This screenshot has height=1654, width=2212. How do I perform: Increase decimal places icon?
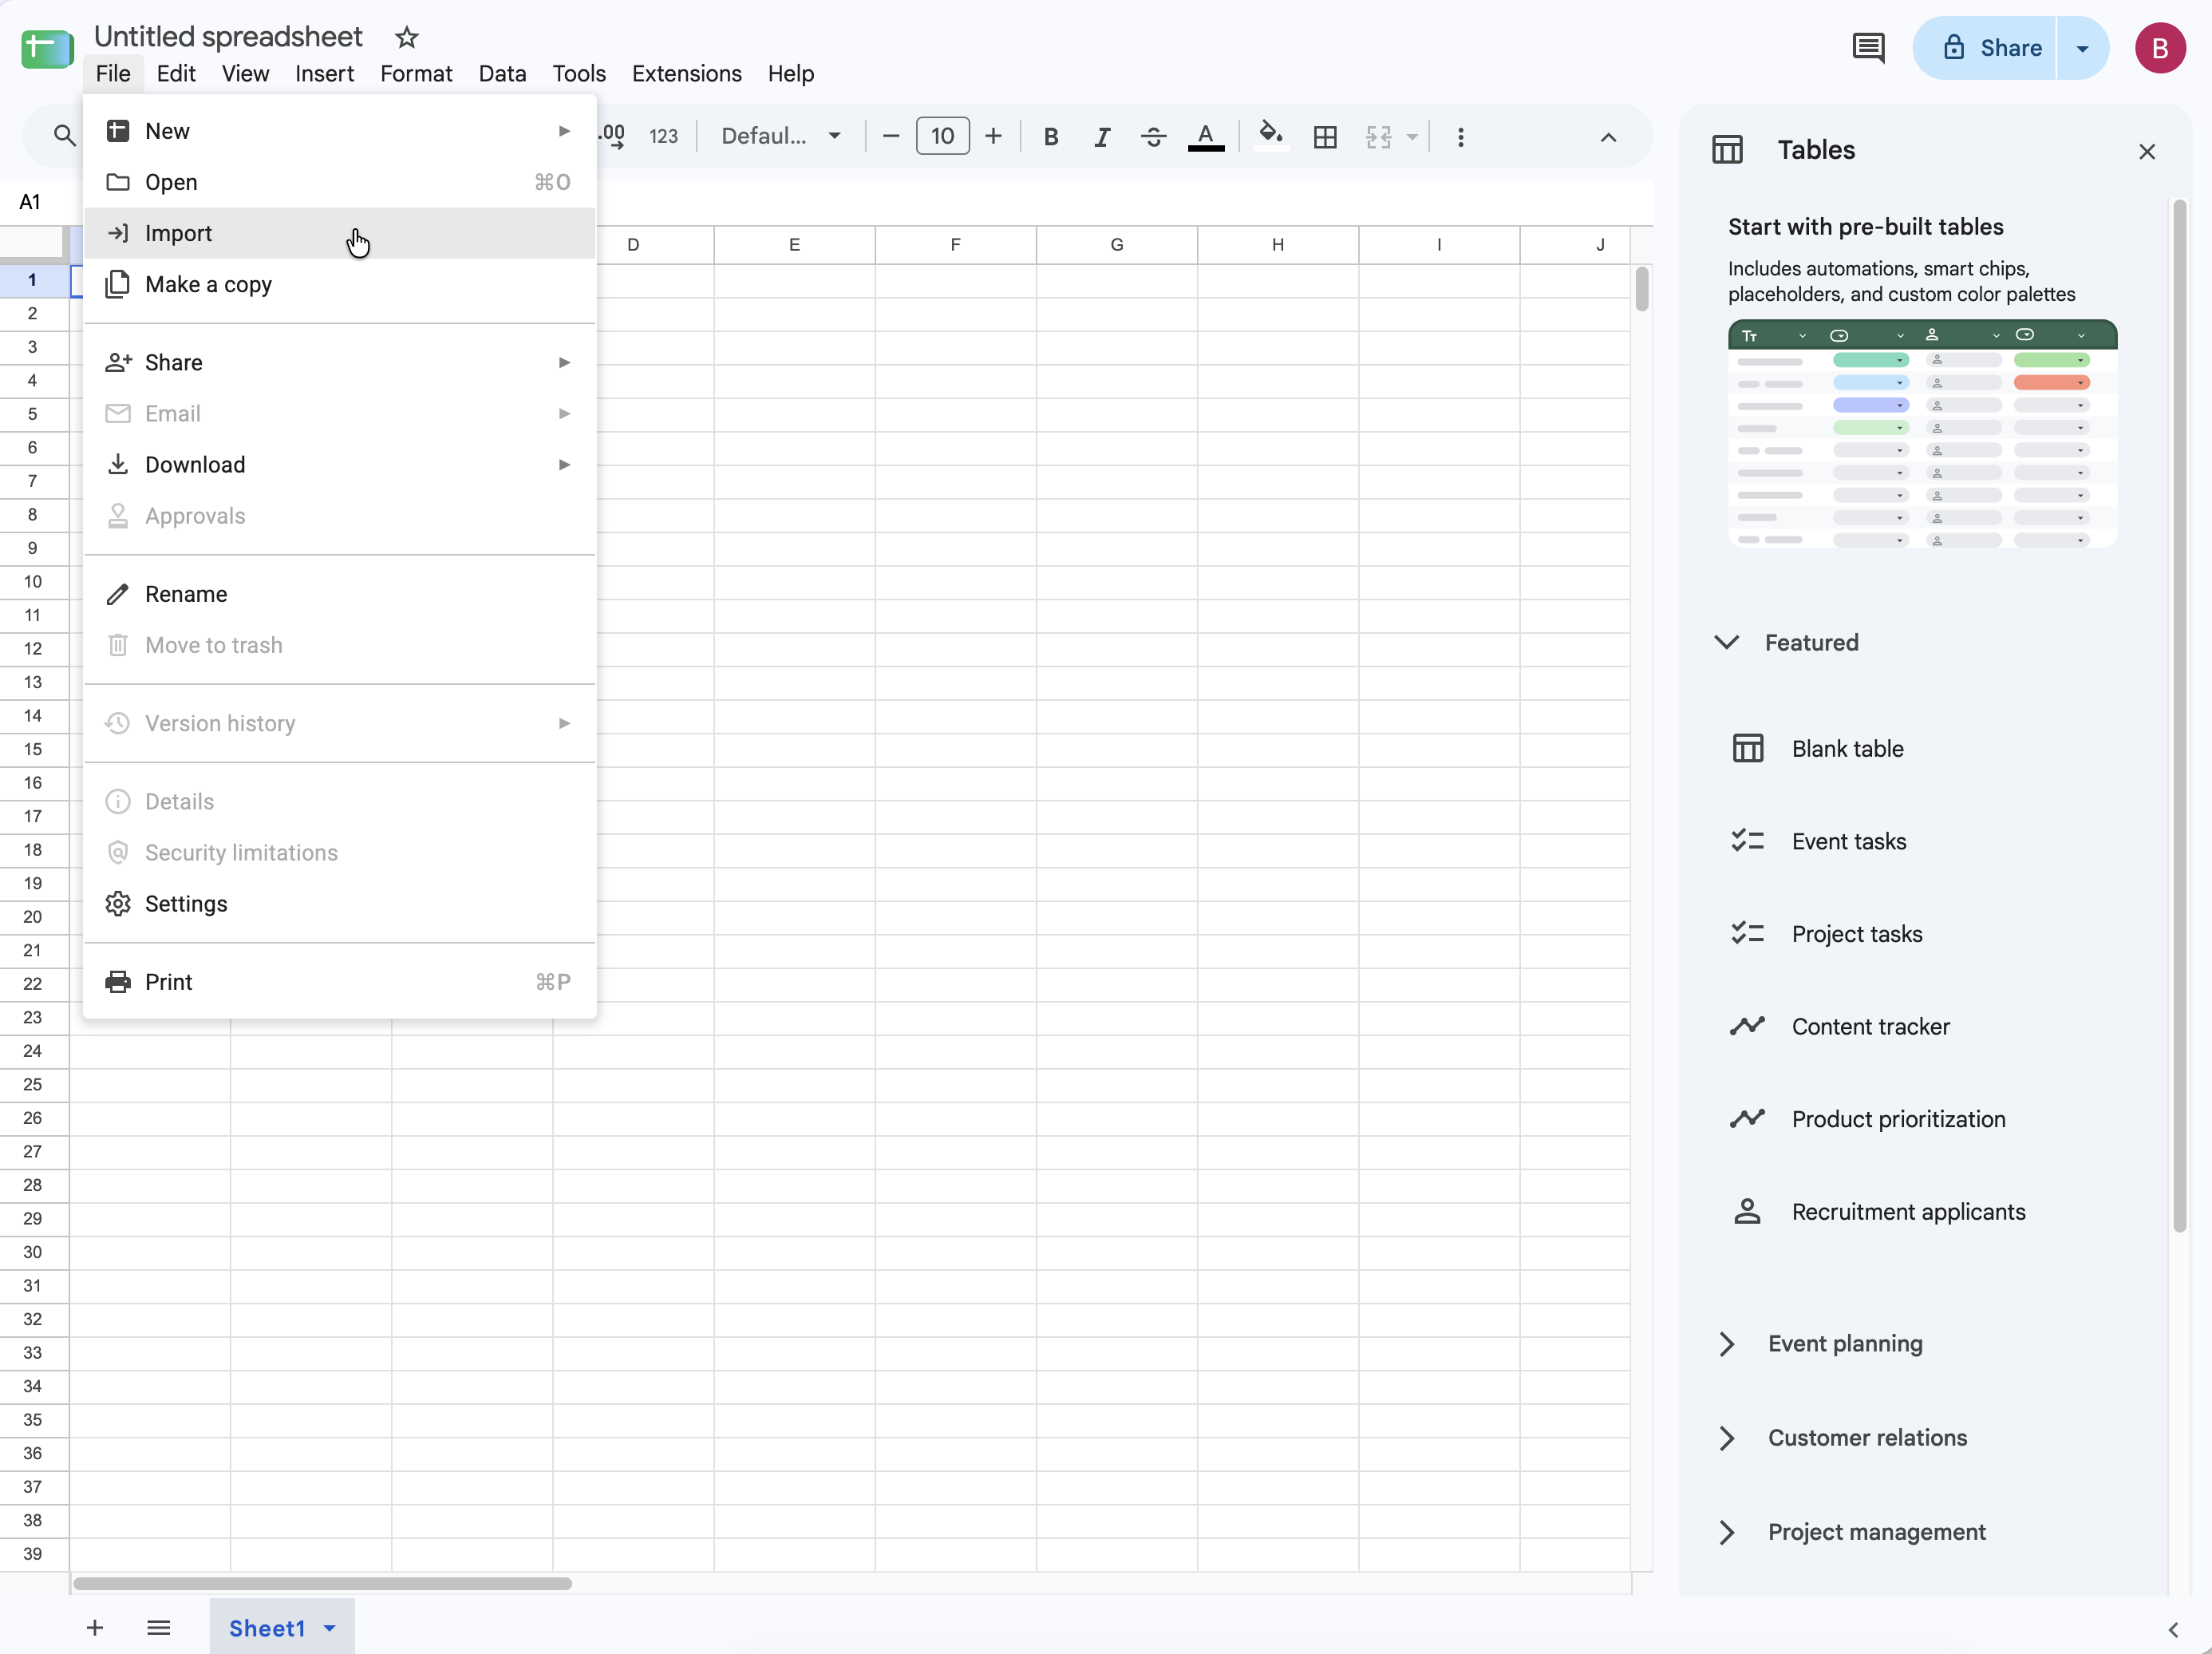click(x=611, y=136)
